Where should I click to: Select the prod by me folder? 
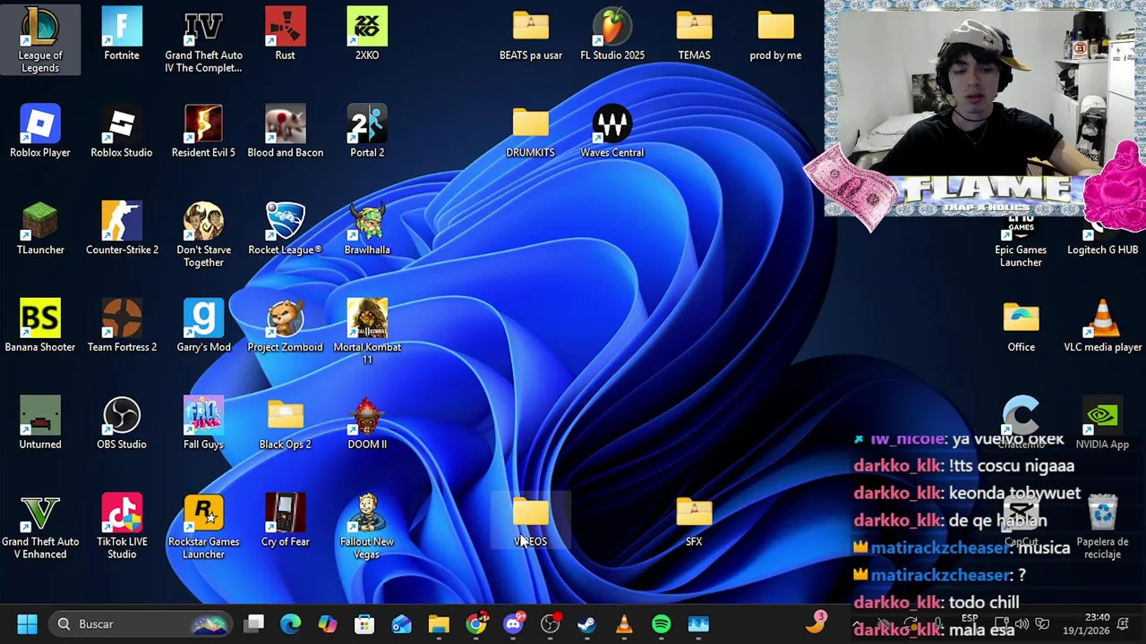(x=775, y=34)
